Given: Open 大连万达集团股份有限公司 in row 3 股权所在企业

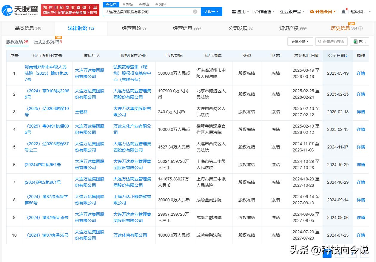Looking at the screenshot, I should pyautogui.click(x=132, y=112).
